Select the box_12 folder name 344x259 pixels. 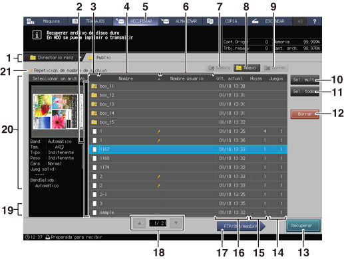107,95
